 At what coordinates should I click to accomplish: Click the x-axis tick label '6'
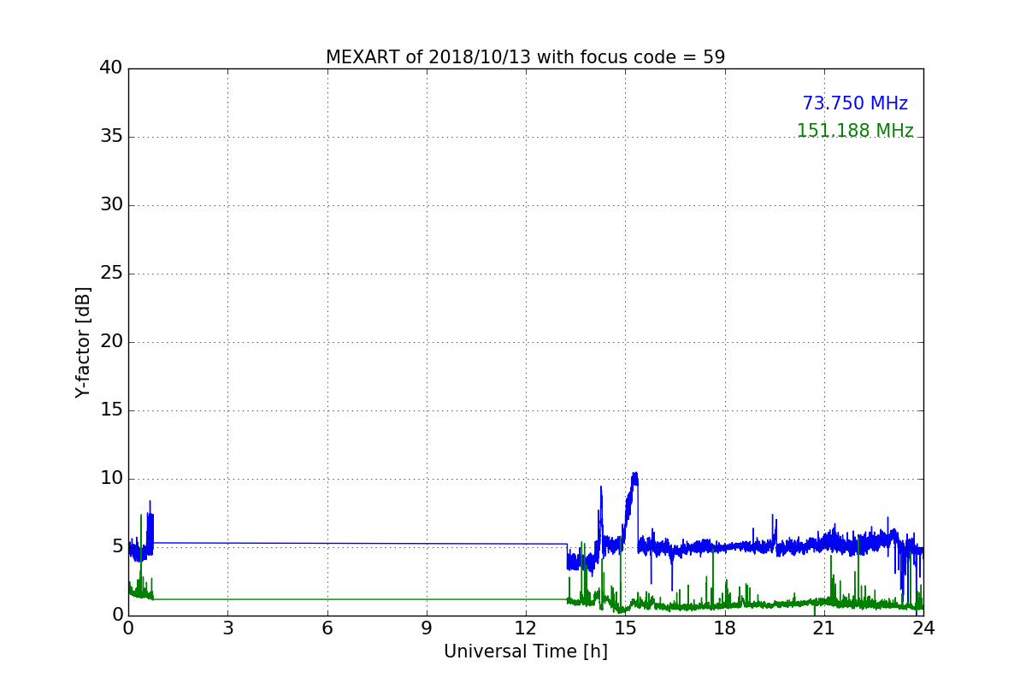327,628
